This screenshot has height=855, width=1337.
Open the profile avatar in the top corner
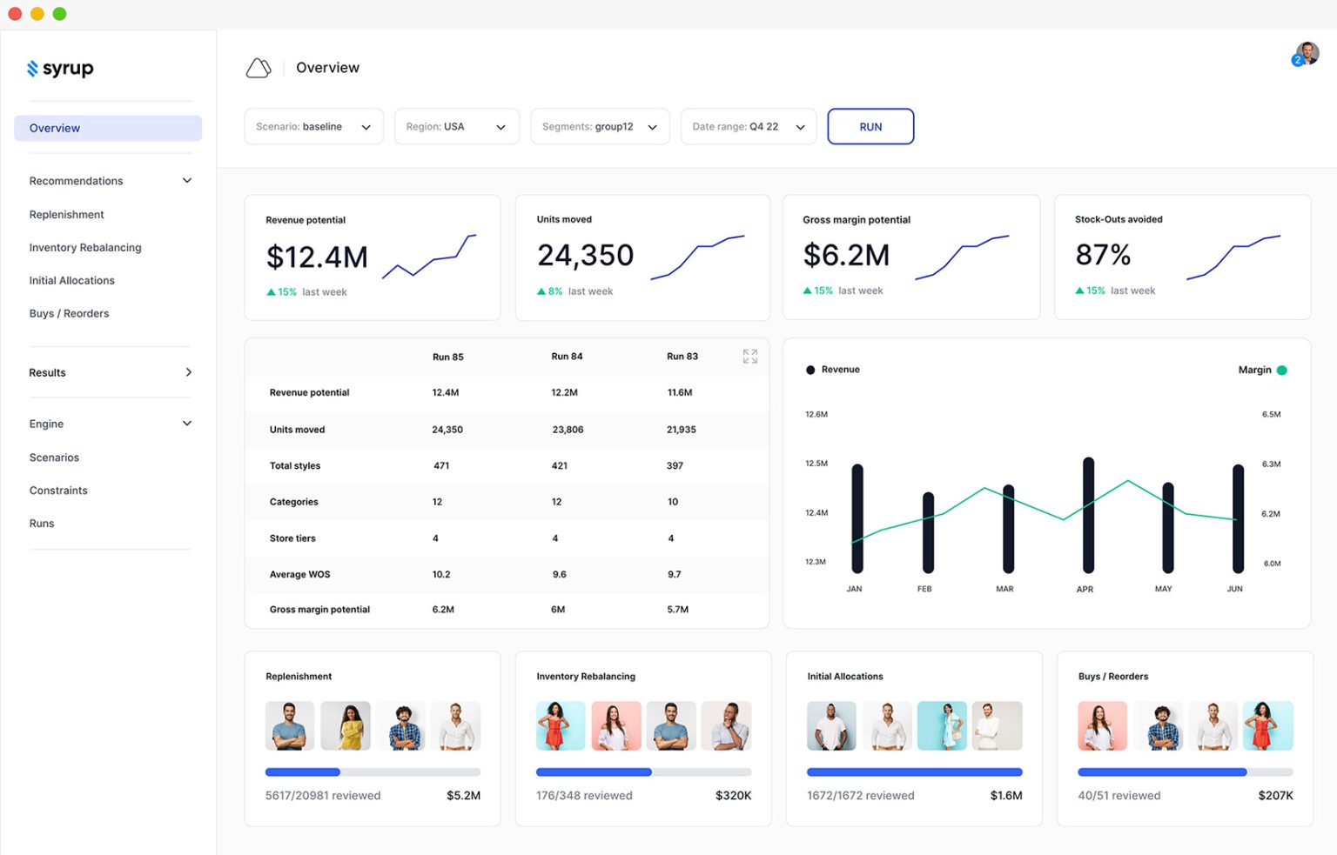[1307, 53]
